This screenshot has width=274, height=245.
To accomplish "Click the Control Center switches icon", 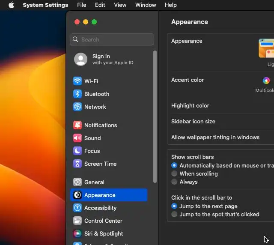I will coord(77,221).
